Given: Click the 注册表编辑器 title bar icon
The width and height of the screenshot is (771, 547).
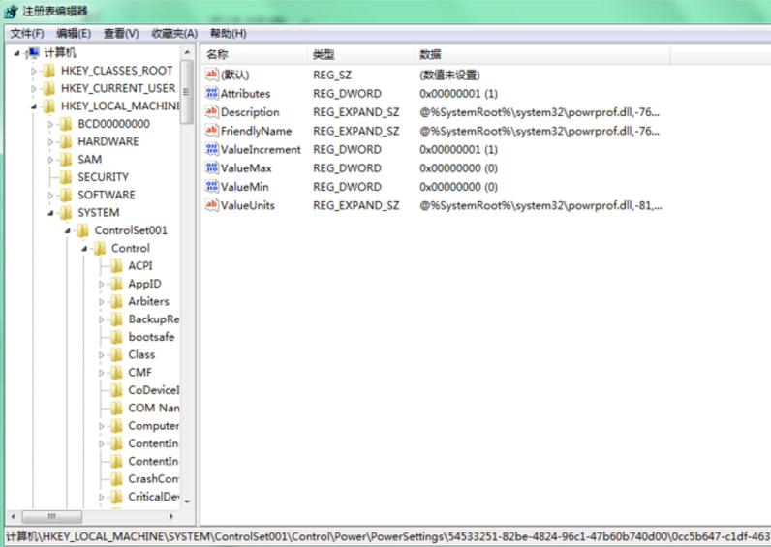Looking at the screenshot, I should click(11, 12).
